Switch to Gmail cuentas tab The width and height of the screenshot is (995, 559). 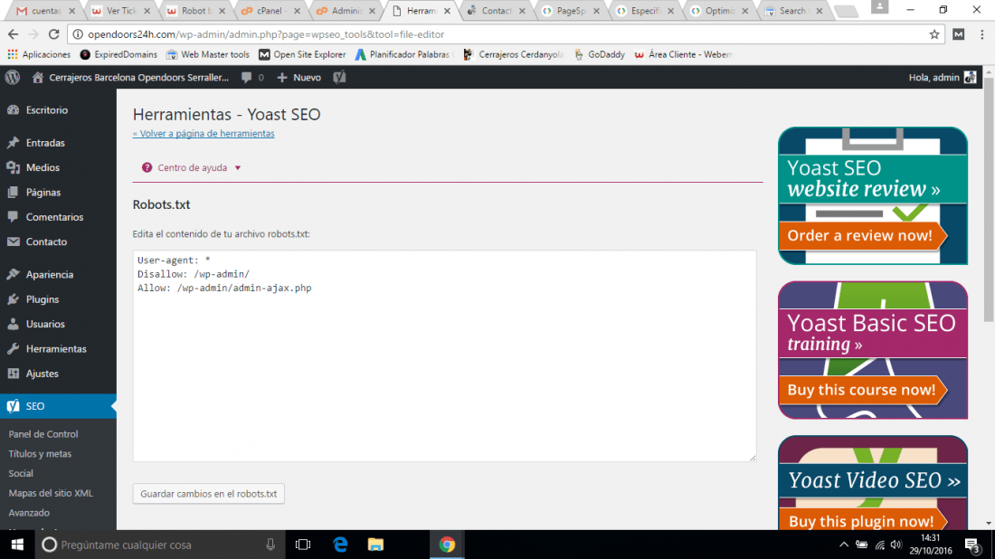click(44, 11)
